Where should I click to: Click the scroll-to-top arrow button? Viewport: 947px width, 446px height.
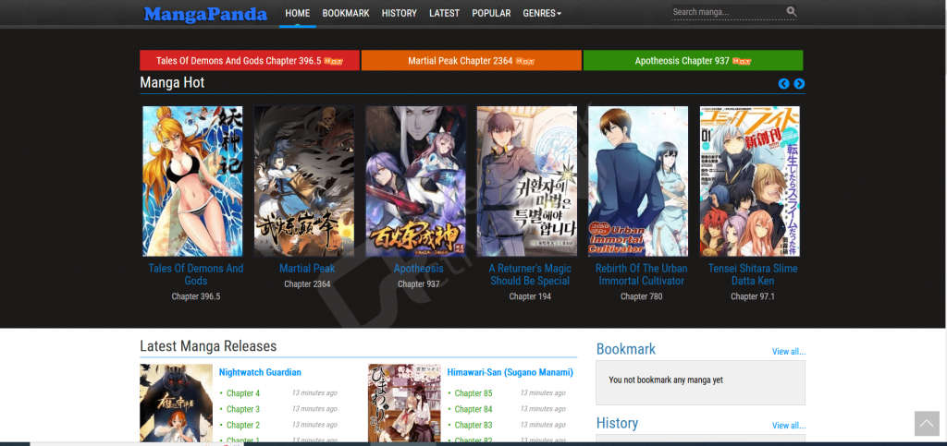(x=927, y=423)
